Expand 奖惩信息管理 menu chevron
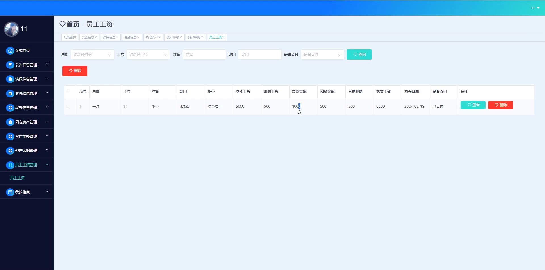This screenshot has width=545, height=270. coord(47,93)
